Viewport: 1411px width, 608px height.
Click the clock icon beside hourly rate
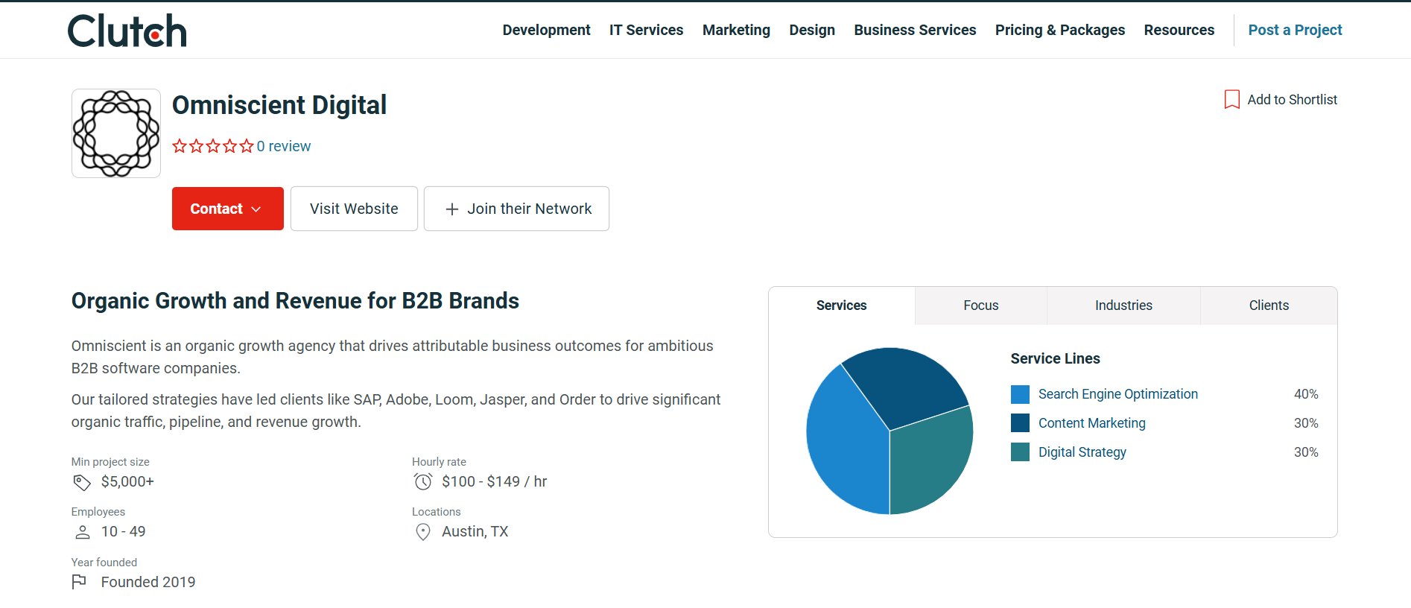coord(423,482)
